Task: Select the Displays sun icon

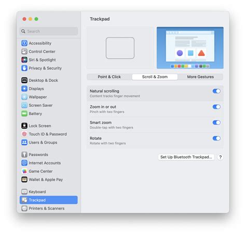Action: pyautogui.click(x=24, y=89)
